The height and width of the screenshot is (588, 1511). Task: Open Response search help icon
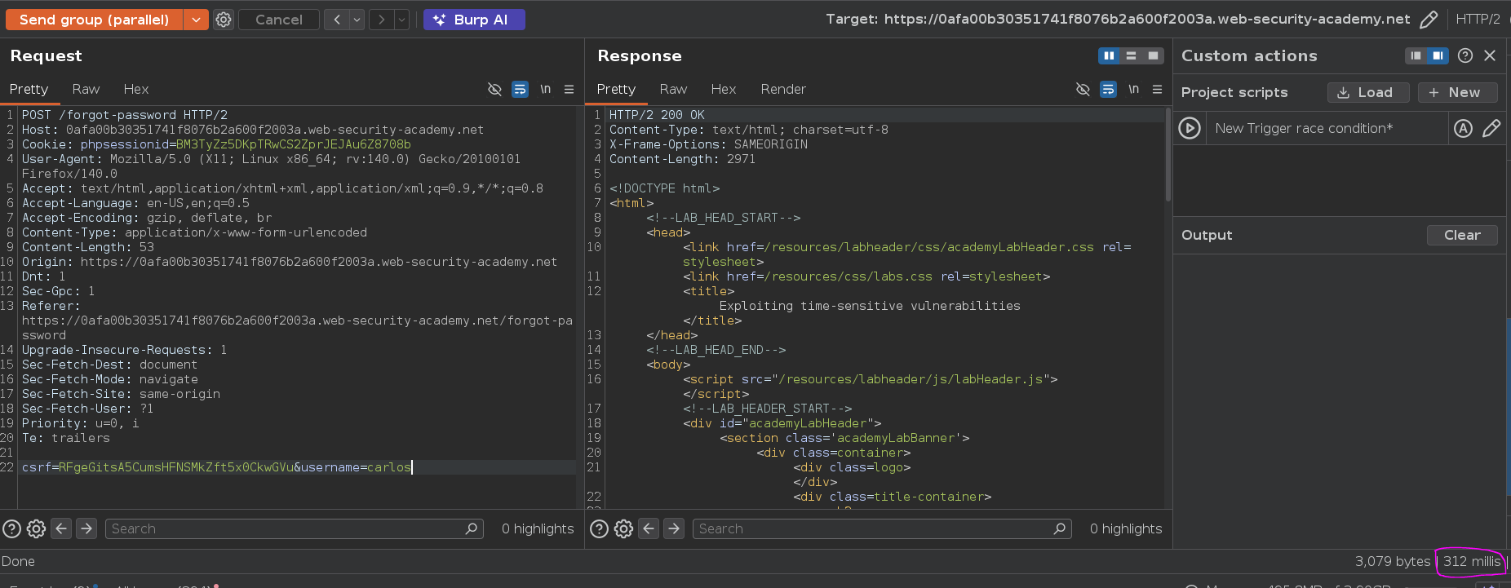coord(600,528)
